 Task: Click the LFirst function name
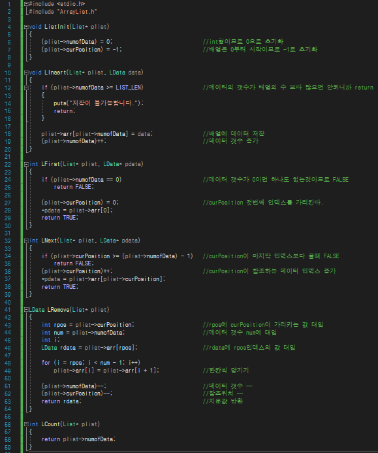[50, 164]
